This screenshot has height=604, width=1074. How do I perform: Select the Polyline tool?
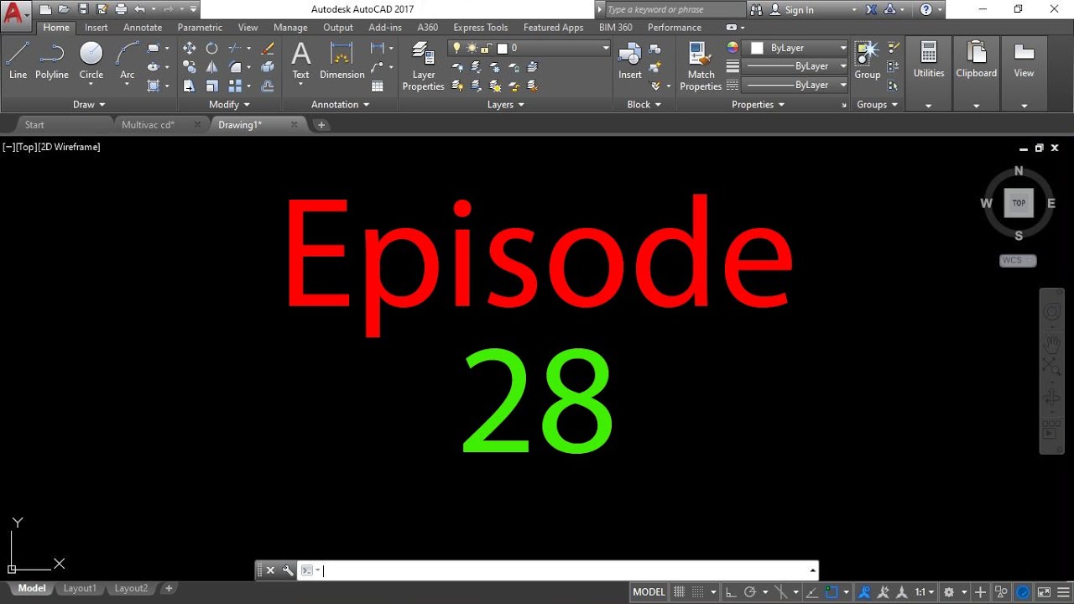point(51,60)
